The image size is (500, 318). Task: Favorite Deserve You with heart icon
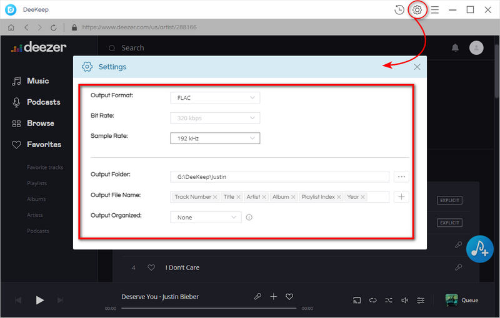(289, 297)
